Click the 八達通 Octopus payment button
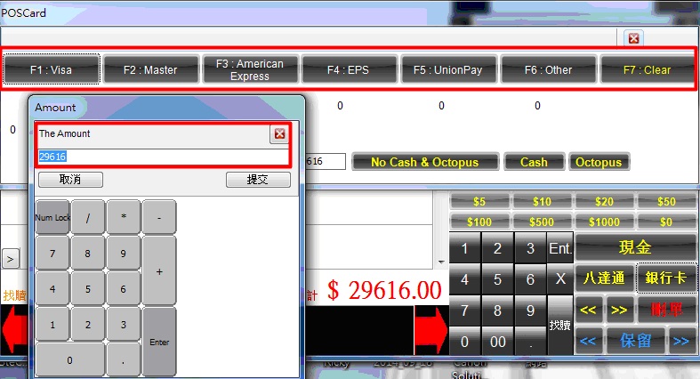700x379 pixels. click(x=605, y=278)
